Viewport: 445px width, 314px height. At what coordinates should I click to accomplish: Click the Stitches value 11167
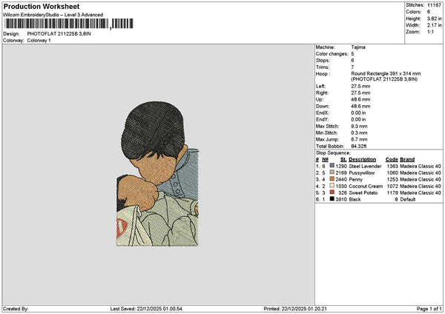tap(434, 5)
